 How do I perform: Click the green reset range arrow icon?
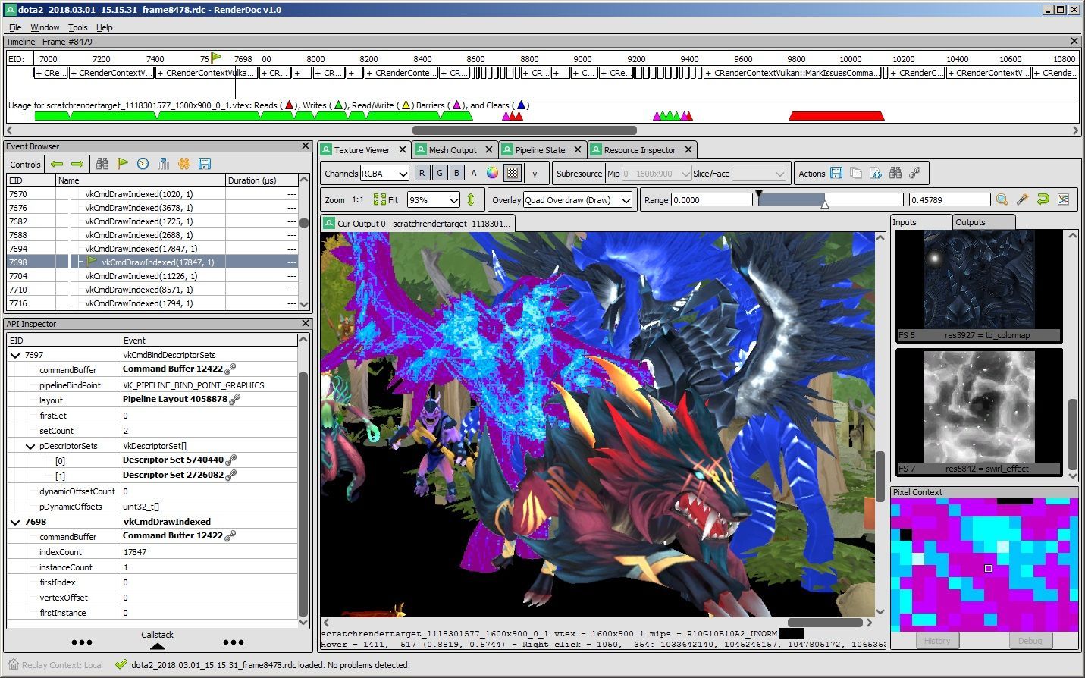[1043, 199]
